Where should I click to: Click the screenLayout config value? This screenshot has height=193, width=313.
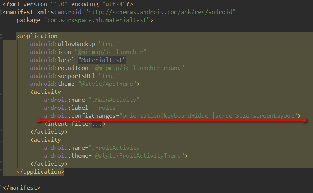click(273, 116)
